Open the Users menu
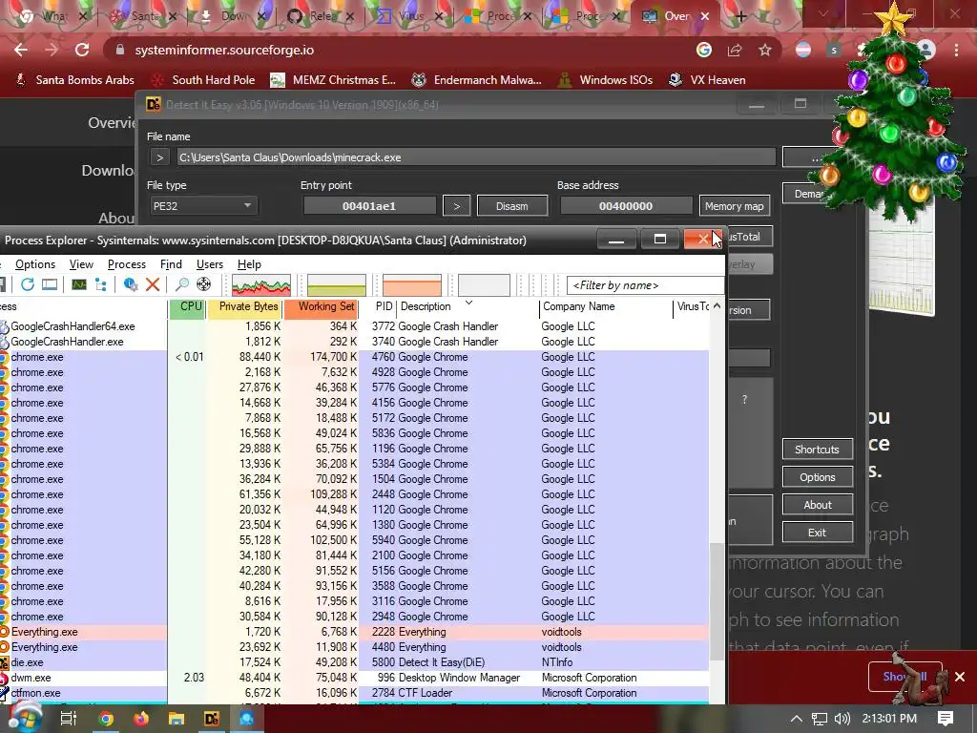 209,264
